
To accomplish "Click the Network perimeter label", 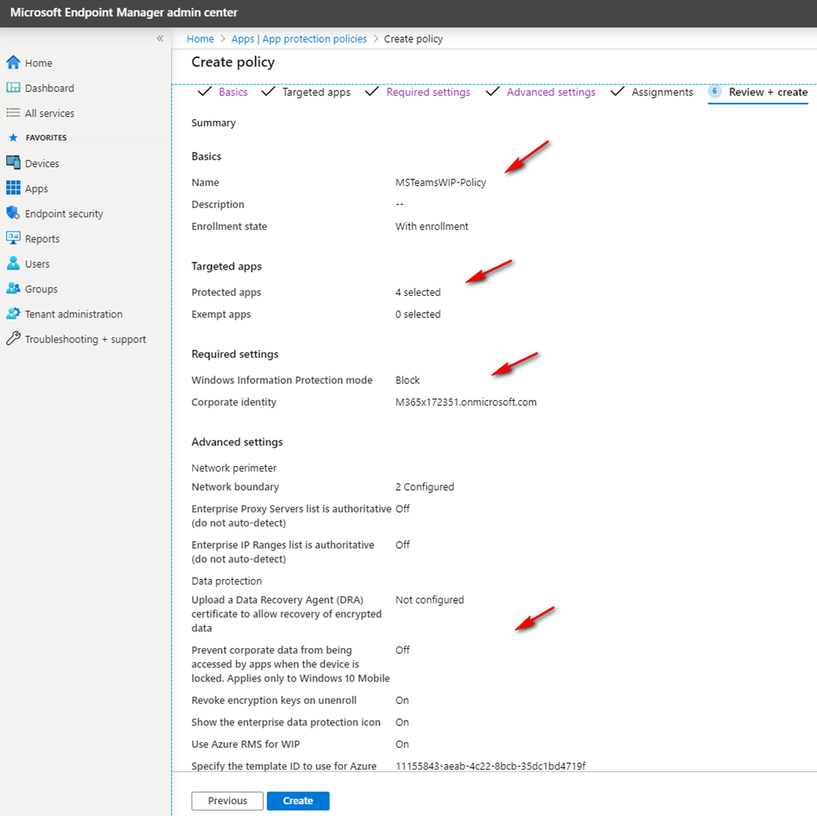I will [x=233, y=468].
